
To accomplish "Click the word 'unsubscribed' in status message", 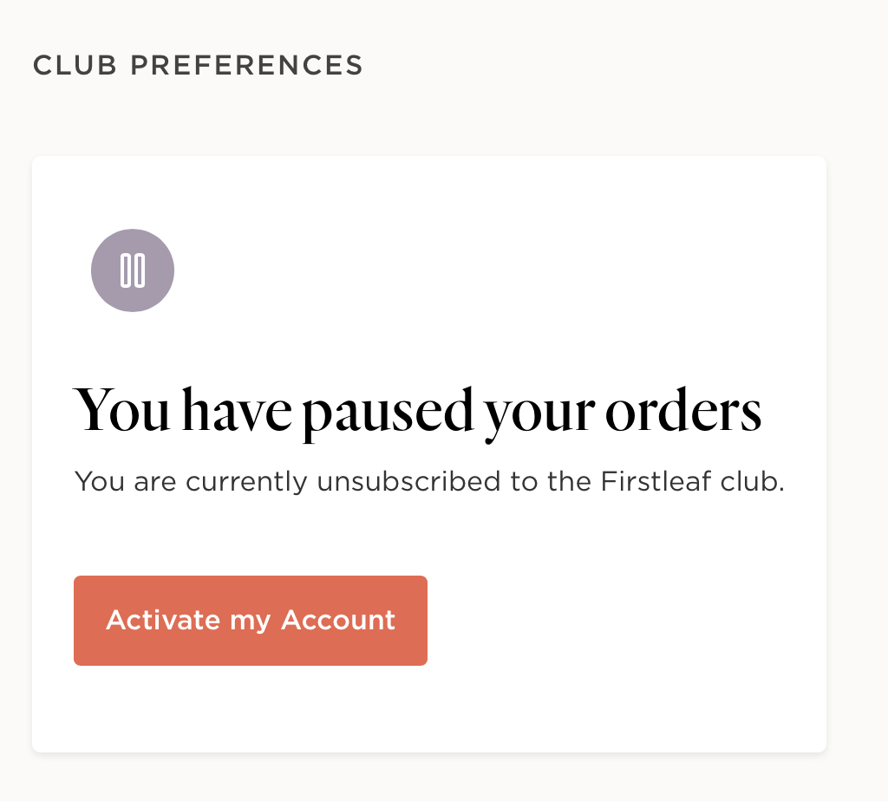I will point(408,481).
